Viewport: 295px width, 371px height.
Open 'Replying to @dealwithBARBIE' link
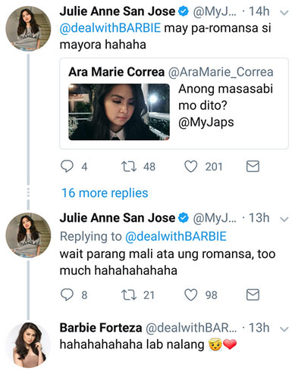176,236
